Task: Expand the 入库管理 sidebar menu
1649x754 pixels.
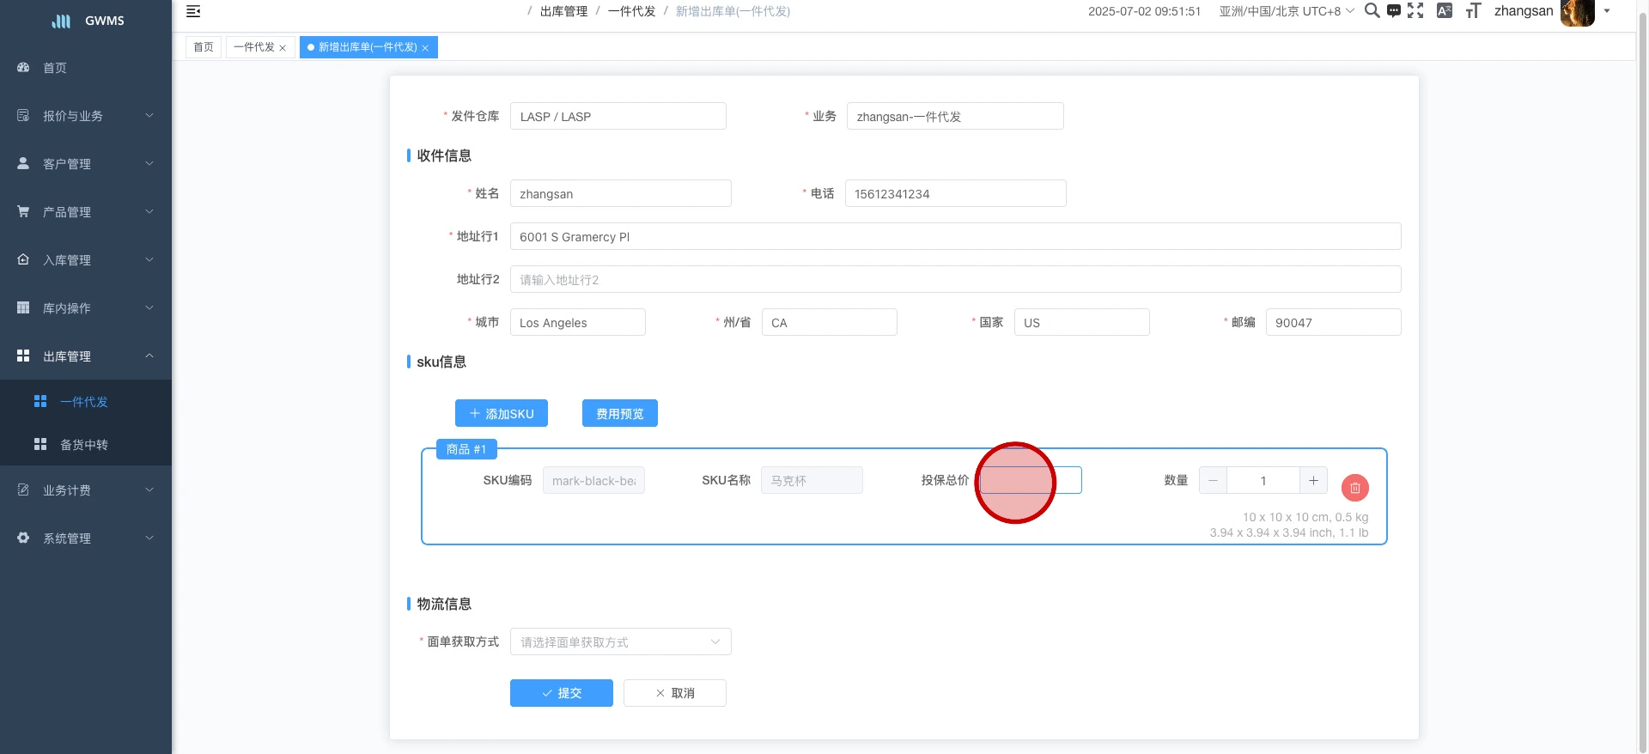Action: click(x=86, y=260)
